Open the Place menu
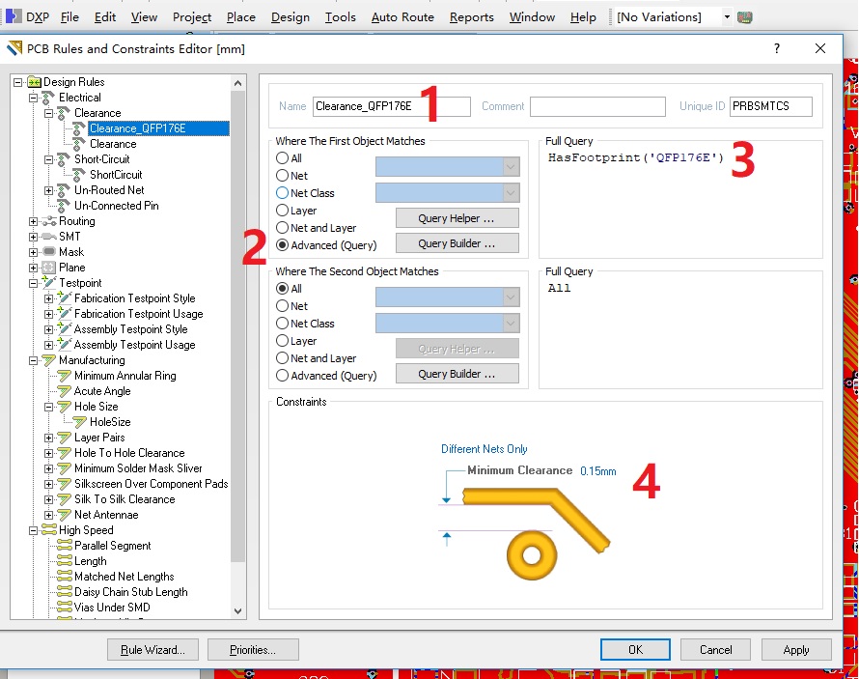The height and width of the screenshot is (679, 859). click(241, 17)
